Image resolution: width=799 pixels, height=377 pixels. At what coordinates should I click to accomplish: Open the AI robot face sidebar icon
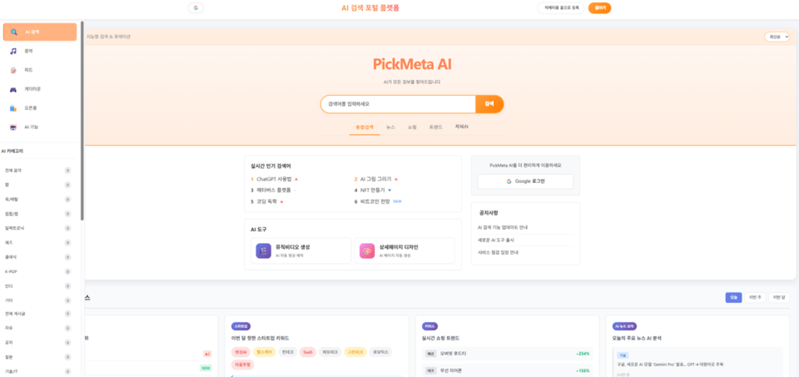14,126
